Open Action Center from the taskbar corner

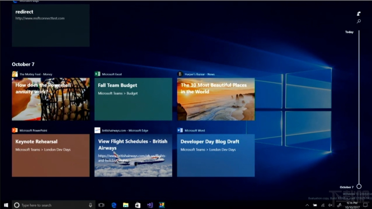(366, 205)
